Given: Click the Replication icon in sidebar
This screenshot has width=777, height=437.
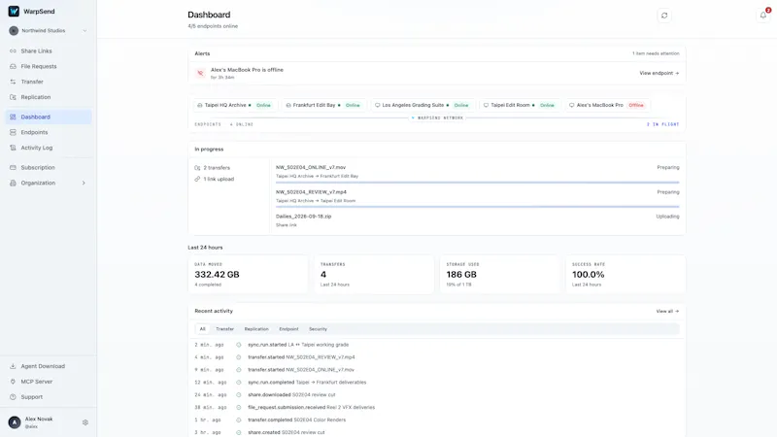Looking at the screenshot, I should (13, 97).
